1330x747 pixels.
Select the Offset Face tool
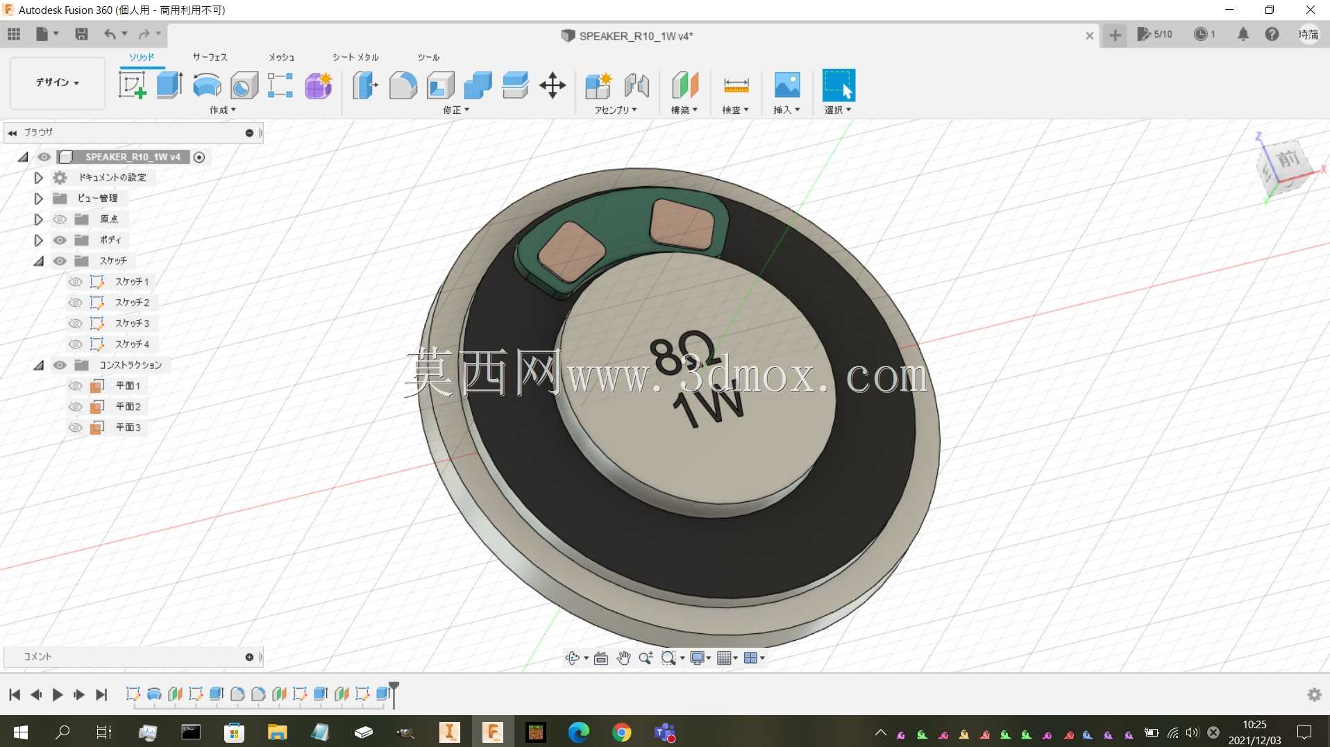click(x=515, y=85)
